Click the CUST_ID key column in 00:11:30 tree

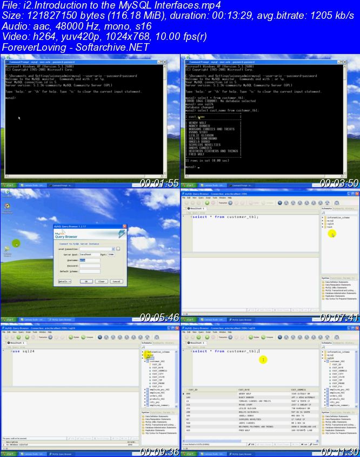(x=336, y=365)
